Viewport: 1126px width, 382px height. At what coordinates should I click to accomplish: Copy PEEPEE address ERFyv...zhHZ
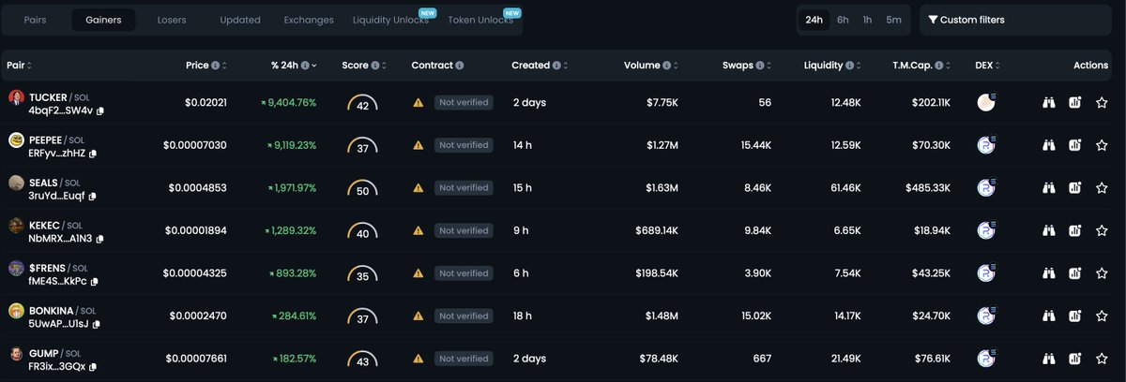pos(93,154)
